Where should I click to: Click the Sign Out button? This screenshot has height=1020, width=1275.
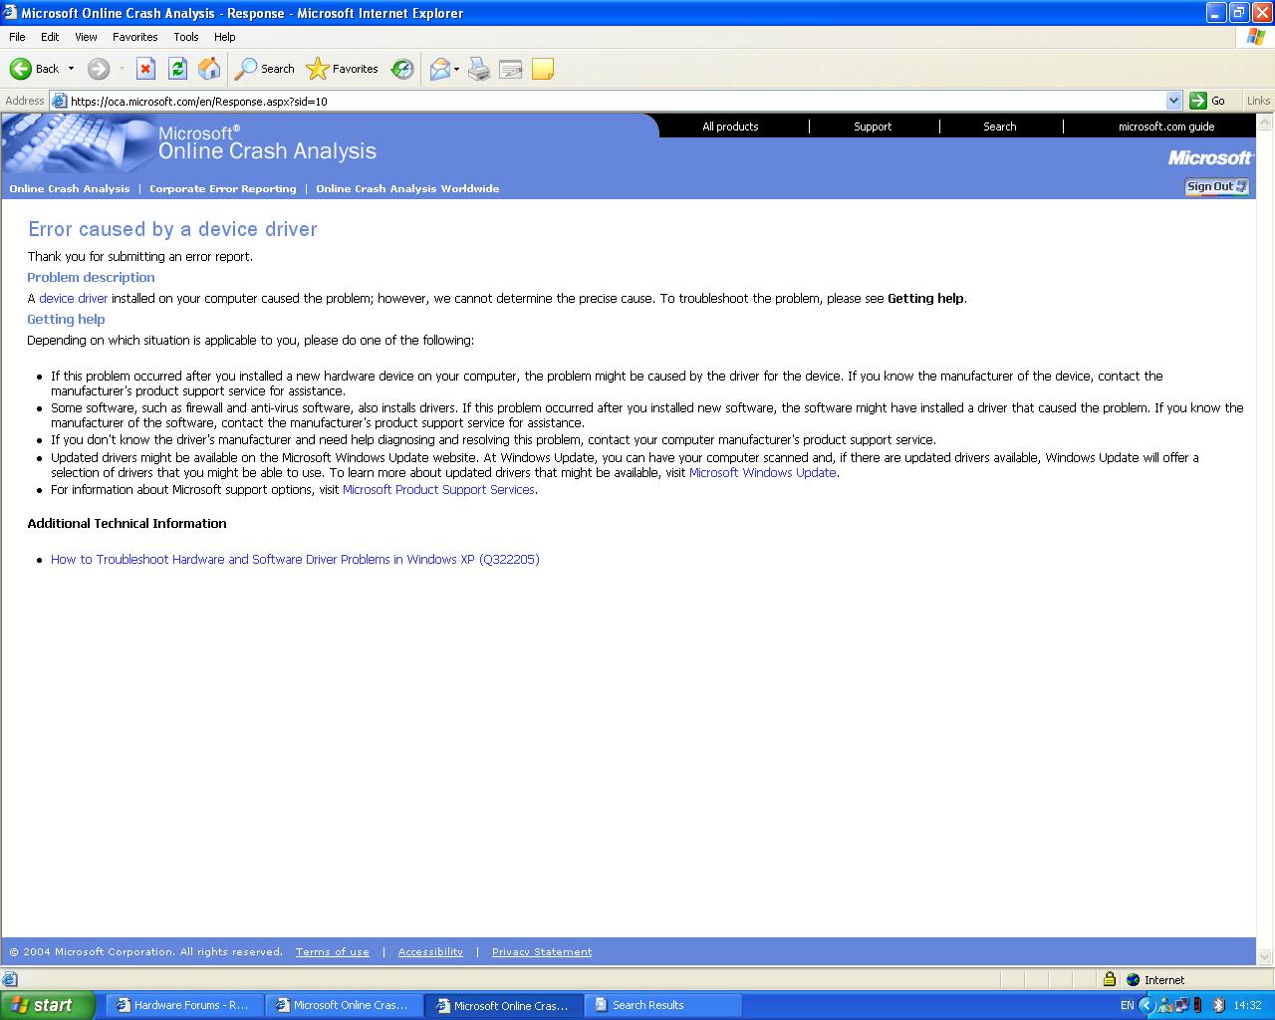1216,186
